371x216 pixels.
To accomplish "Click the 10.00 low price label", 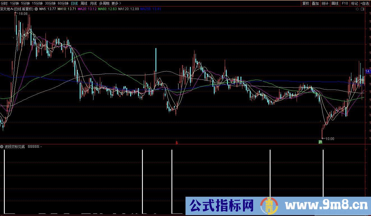I will point(330,138).
